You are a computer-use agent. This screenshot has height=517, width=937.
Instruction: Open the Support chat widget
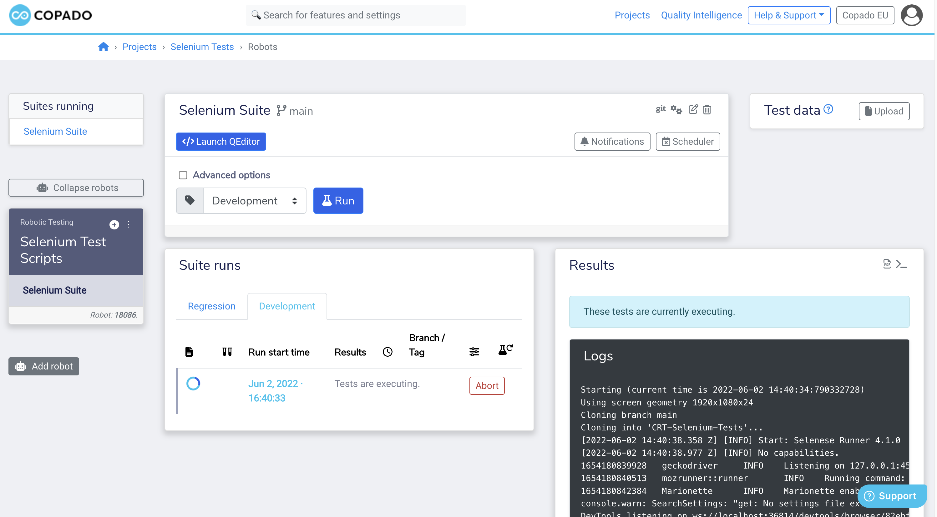(892, 496)
